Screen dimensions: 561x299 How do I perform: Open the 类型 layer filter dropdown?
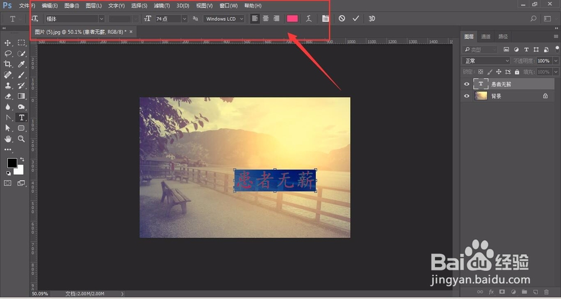(480, 50)
